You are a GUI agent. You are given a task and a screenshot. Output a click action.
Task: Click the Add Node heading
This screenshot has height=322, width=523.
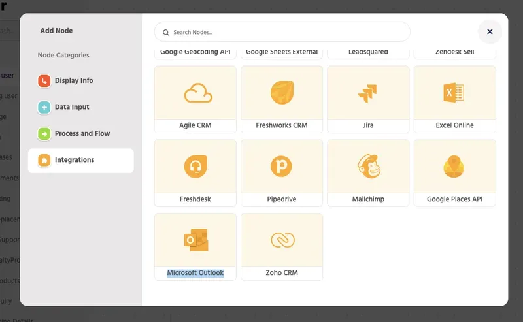pyautogui.click(x=56, y=31)
